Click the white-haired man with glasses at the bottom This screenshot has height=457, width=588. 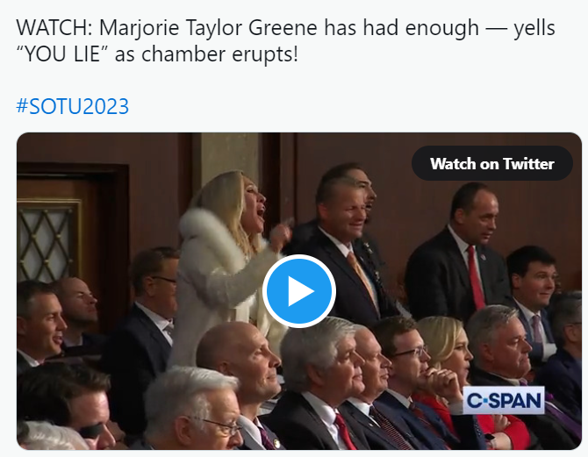click(195, 411)
